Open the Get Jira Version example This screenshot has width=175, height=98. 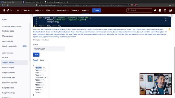(x=83, y=34)
